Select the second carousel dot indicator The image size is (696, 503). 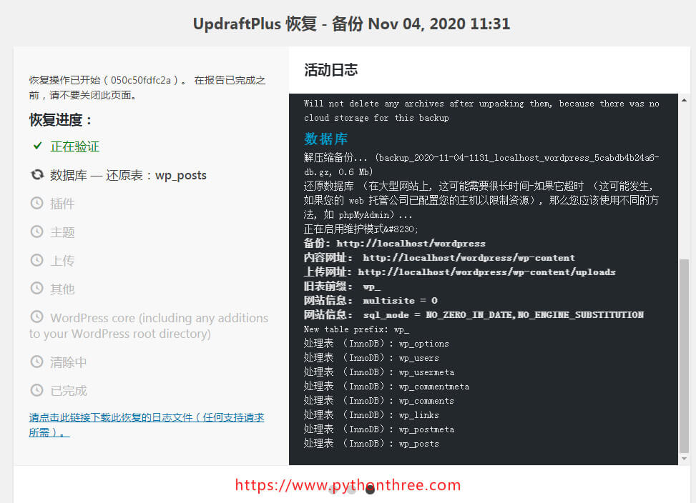coord(351,489)
